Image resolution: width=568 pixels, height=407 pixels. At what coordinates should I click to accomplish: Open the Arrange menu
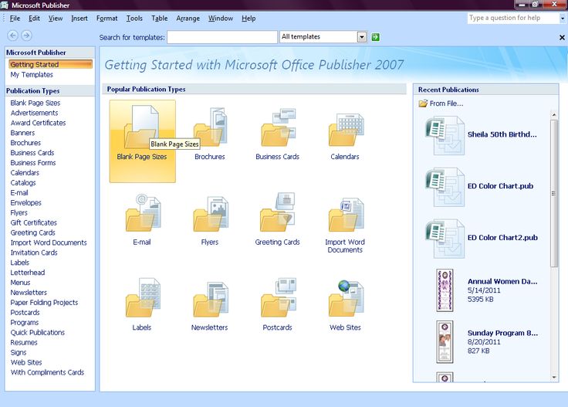point(188,18)
